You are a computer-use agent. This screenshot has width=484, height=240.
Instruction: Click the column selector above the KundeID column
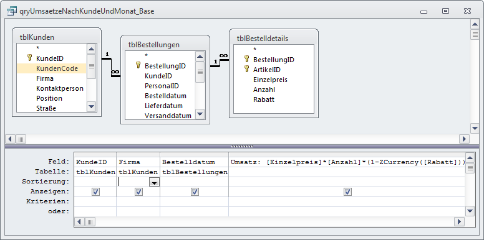tap(95, 154)
